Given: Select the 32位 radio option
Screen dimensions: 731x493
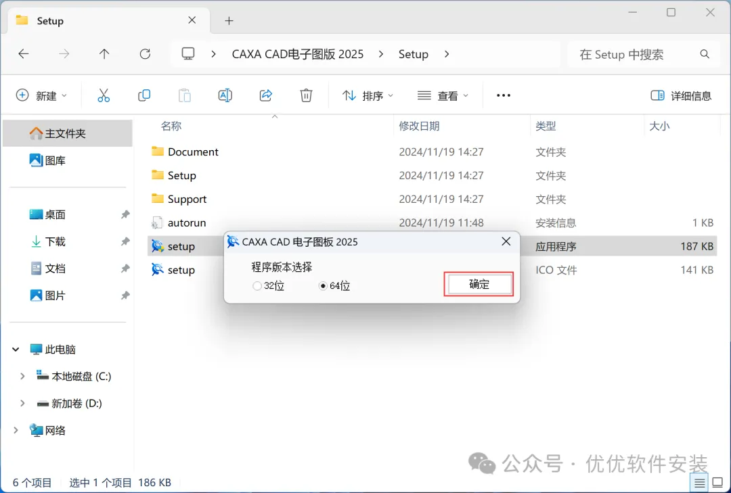Looking at the screenshot, I should pyautogui.click(x=257, y=285).
